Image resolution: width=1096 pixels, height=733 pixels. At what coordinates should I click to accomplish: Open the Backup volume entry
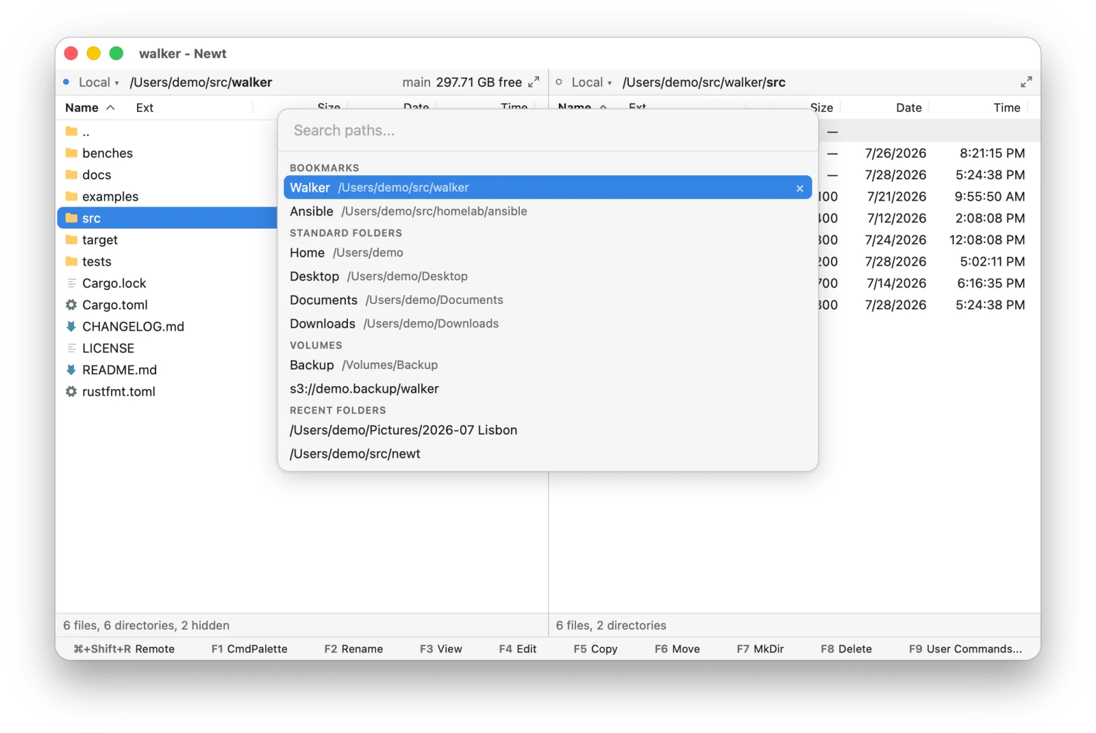(x=548, y=365)
